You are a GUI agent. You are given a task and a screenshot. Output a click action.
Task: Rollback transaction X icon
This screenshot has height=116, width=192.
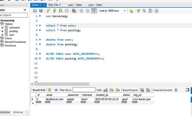88,11
